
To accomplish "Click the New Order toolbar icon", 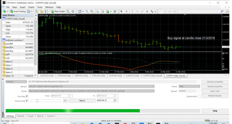I will point(58,11).
